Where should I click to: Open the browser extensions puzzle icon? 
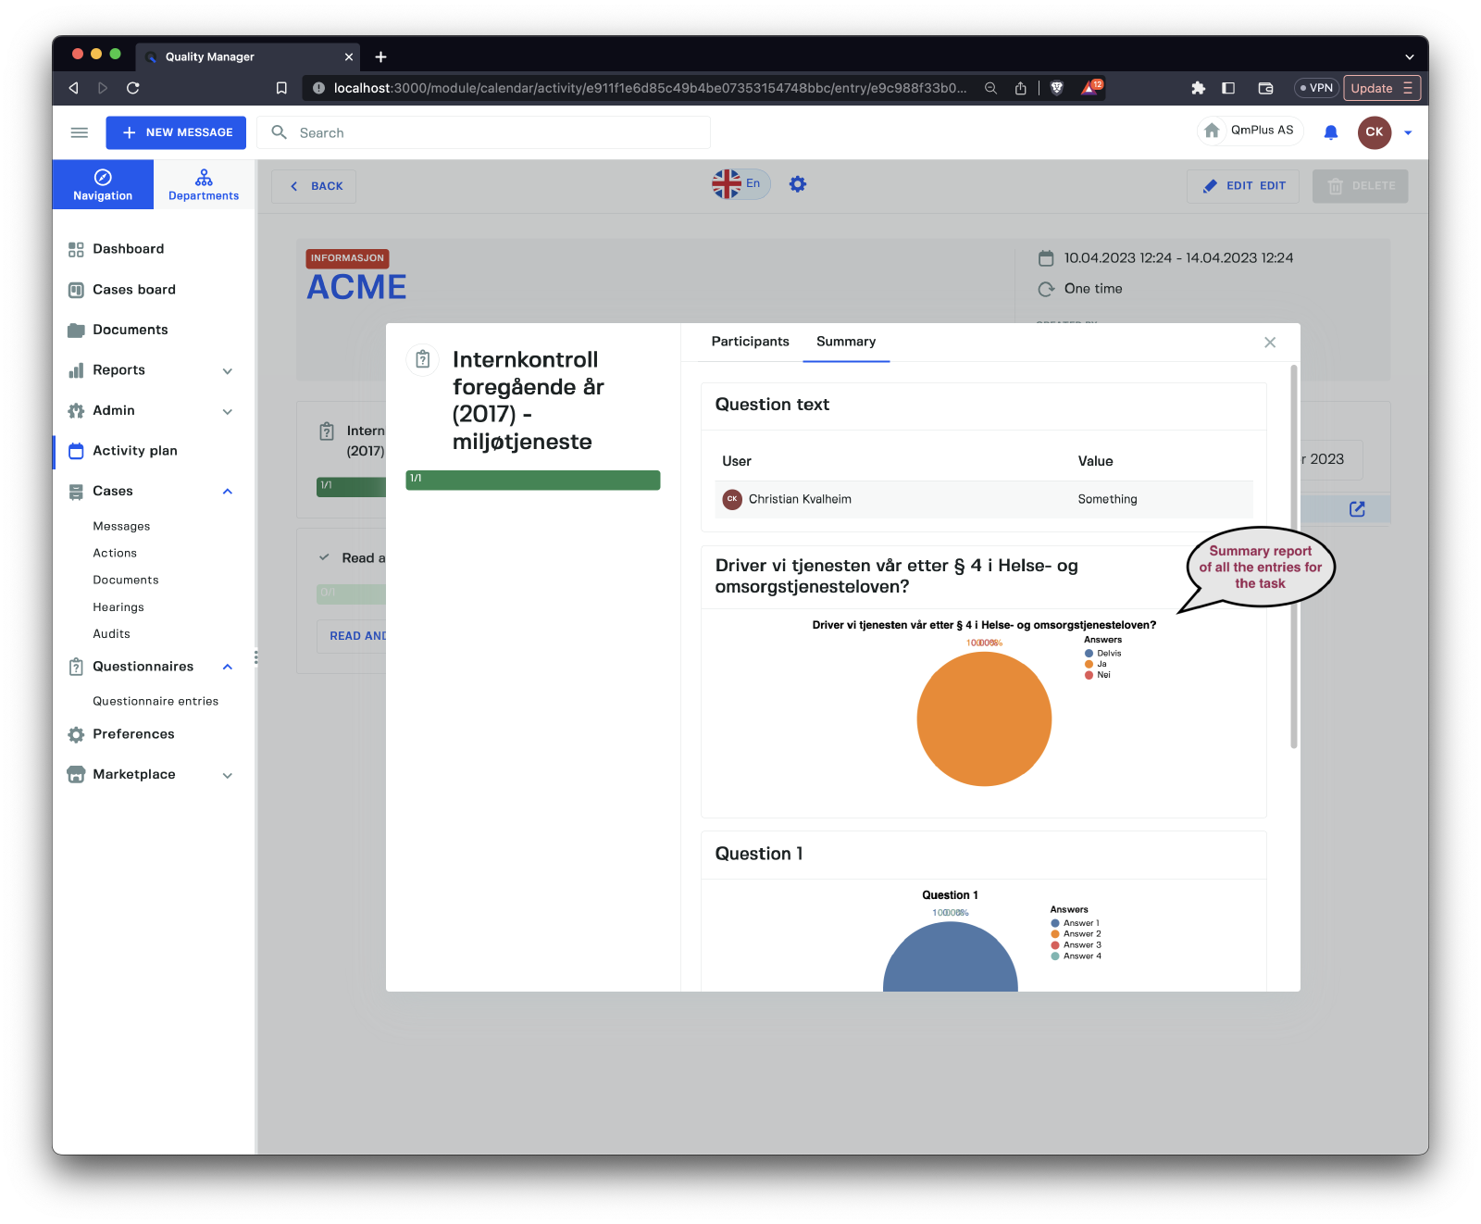(1198, 88)
